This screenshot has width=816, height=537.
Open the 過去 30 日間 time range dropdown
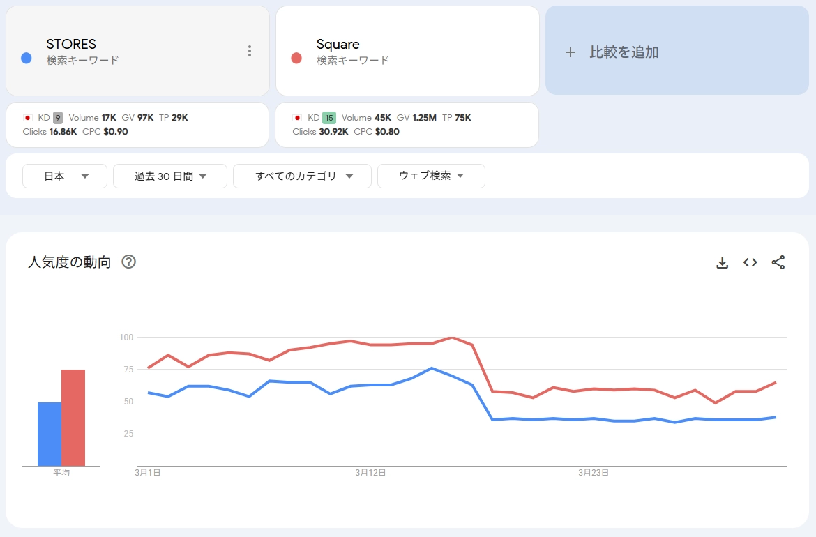click(x=169, y=176)
